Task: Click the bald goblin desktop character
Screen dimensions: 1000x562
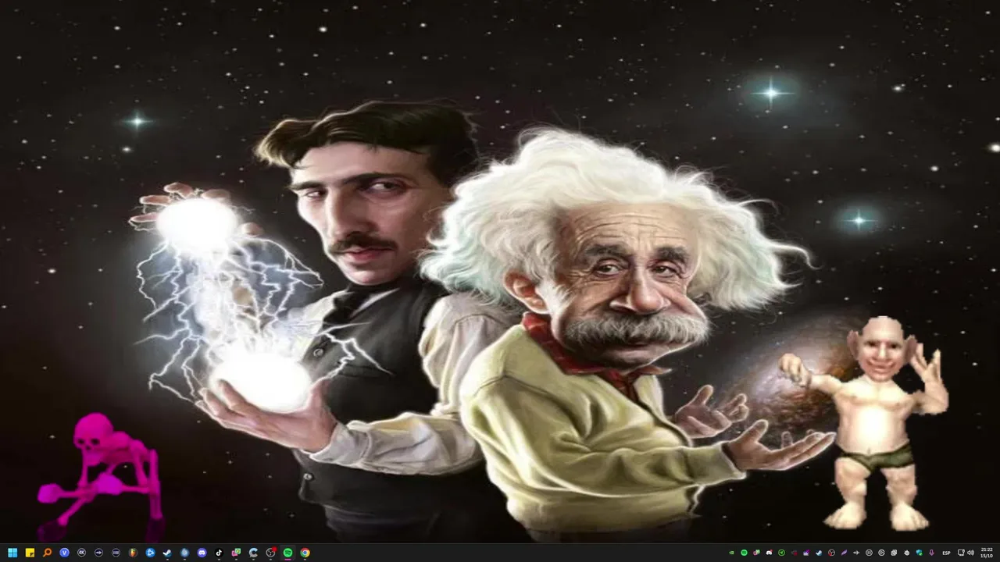Action: pos(866,421)
